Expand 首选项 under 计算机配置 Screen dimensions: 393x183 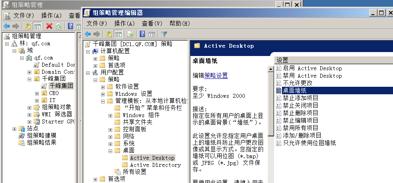tap(95, 66)
